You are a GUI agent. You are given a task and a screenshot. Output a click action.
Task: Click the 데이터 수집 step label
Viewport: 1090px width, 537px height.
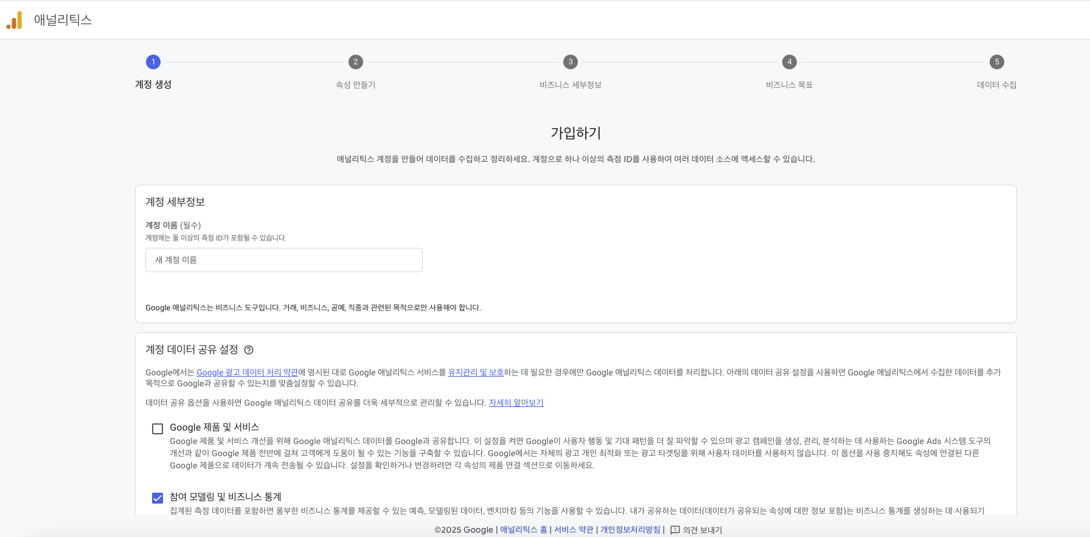coord(997,85)
